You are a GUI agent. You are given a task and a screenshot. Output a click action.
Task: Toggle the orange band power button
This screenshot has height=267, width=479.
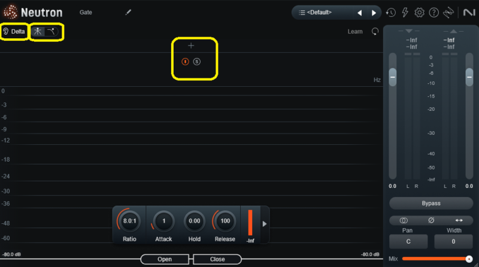tap(185, 61)
